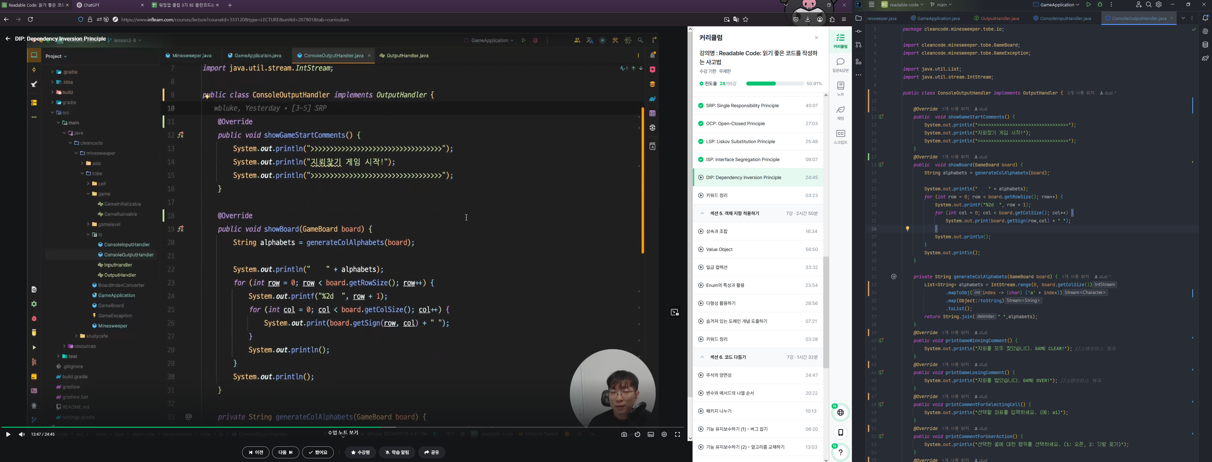Play the lecture video

[8, 434]
